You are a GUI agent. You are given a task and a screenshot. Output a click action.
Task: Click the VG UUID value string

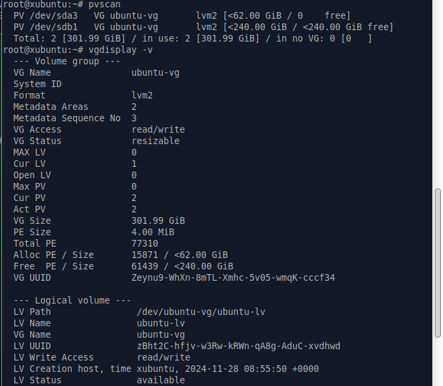(x=233, y=278)
